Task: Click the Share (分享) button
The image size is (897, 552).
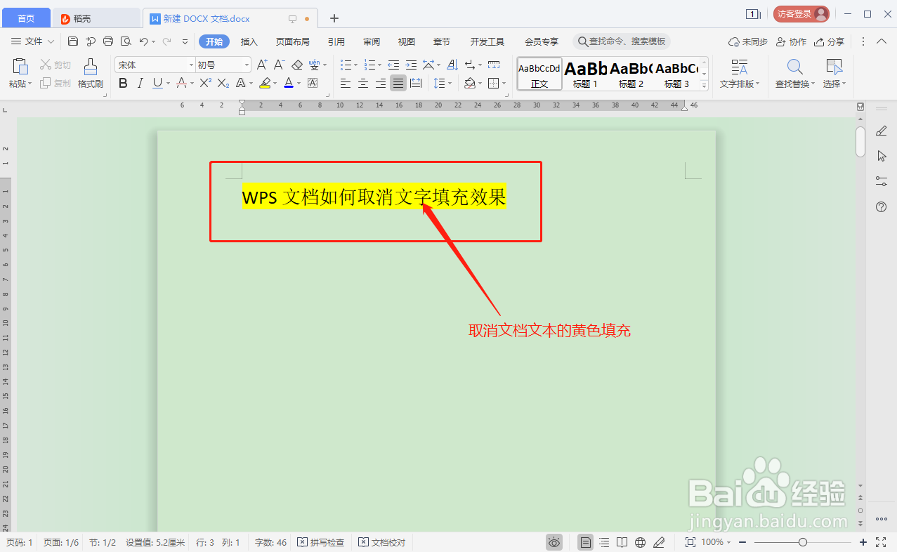Action: (830, 41)
